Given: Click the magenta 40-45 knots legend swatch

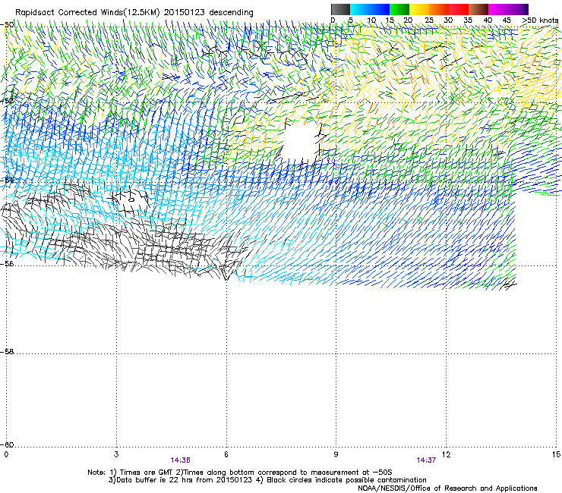Looking at the screenshot, I should (498, 9).
